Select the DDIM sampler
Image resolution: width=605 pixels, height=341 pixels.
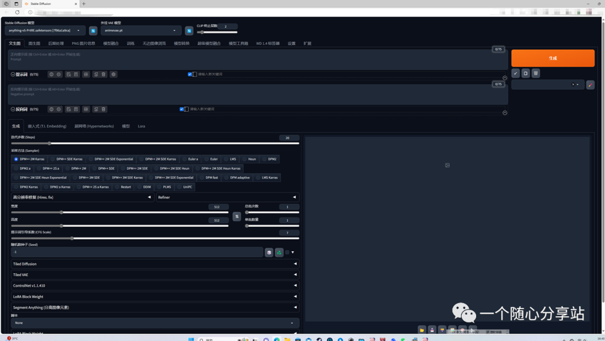tap(144, 186)
